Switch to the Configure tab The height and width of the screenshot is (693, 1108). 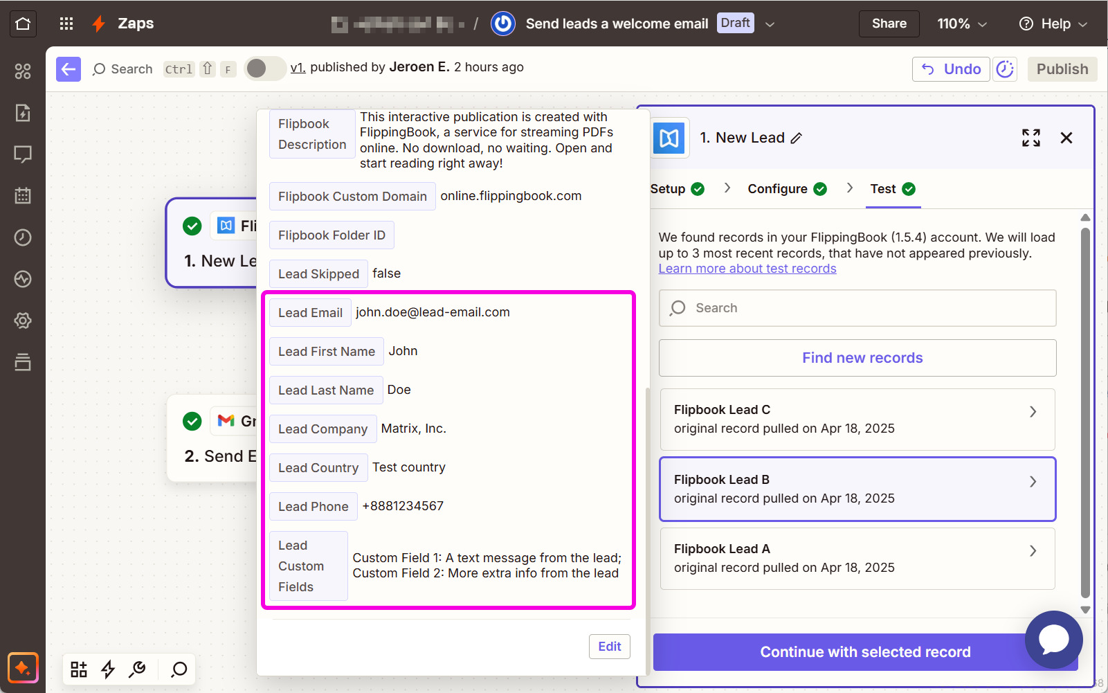point(787,189)
